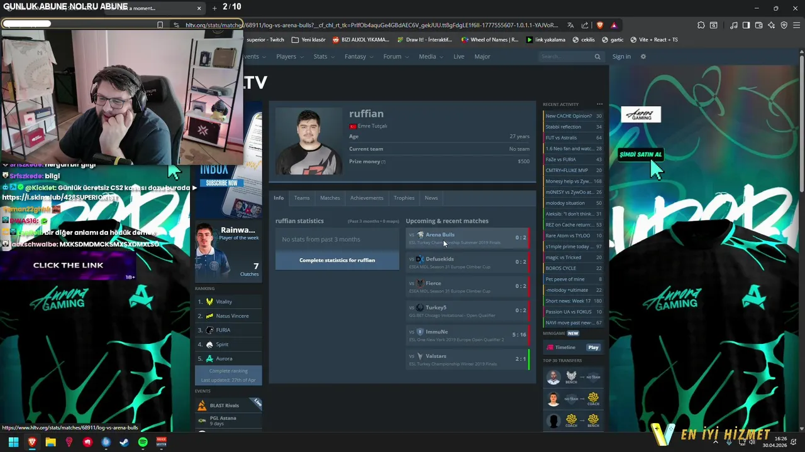Viewport: 805px width, 452px height.
Task: Click the bookmark icon in address bar
Action: click(160, 25)
